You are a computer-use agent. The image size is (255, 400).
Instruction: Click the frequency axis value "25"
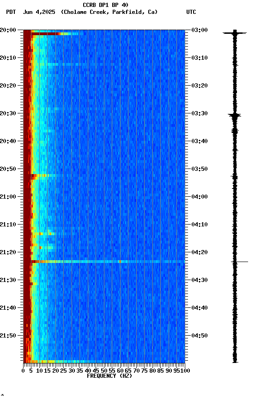(63, 371)
